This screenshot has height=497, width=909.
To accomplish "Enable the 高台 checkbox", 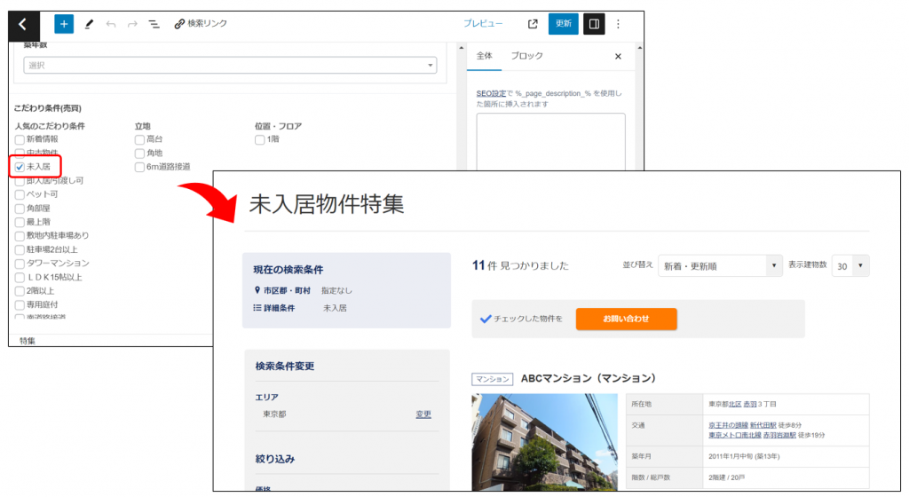I will tap(140, 139).
